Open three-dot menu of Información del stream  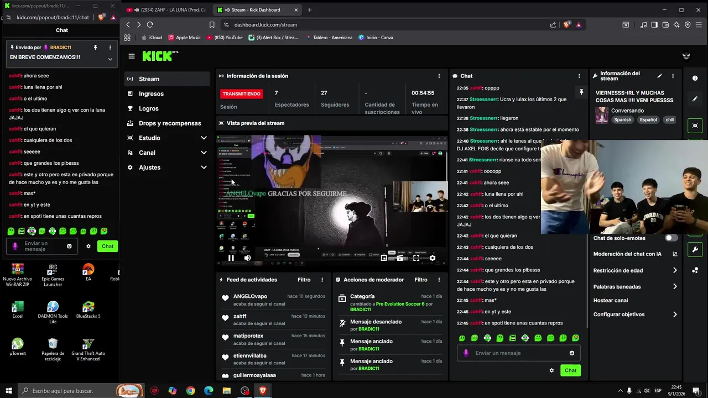673,76
